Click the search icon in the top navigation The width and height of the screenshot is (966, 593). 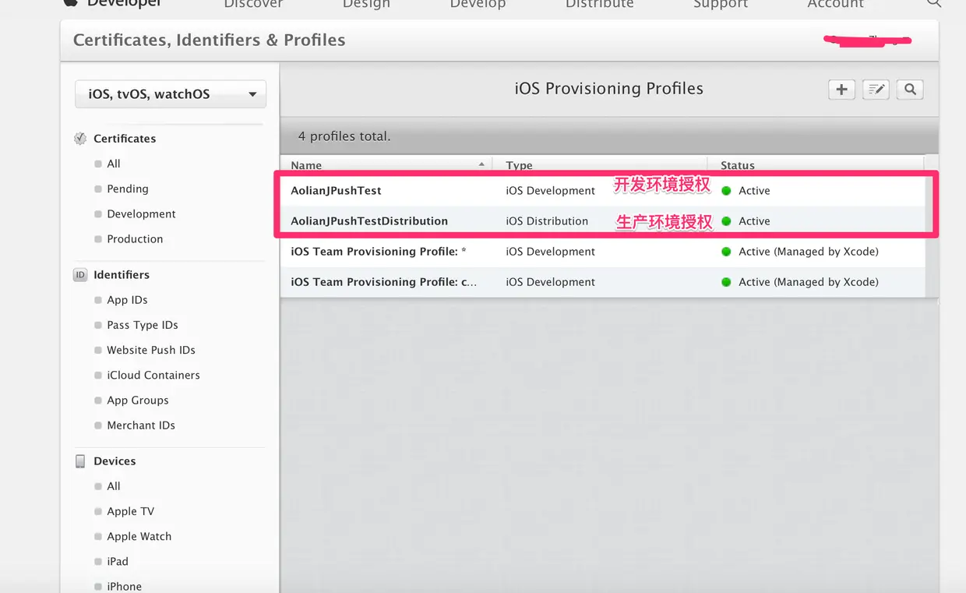[x=934, y=3]
